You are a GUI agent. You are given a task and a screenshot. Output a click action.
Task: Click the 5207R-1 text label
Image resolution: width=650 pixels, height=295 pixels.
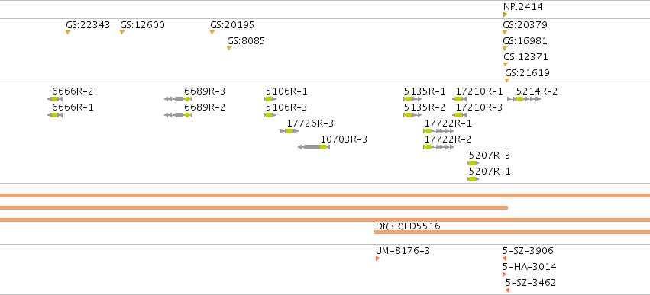[x=490, y=172]
